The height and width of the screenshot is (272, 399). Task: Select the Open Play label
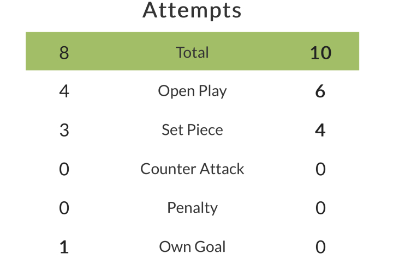[192, 91]
